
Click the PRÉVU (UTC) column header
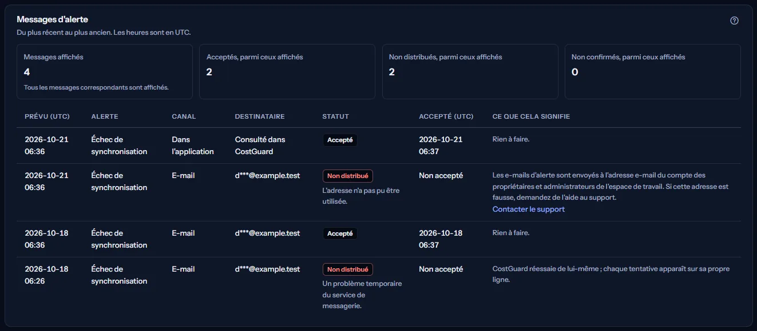47,116
